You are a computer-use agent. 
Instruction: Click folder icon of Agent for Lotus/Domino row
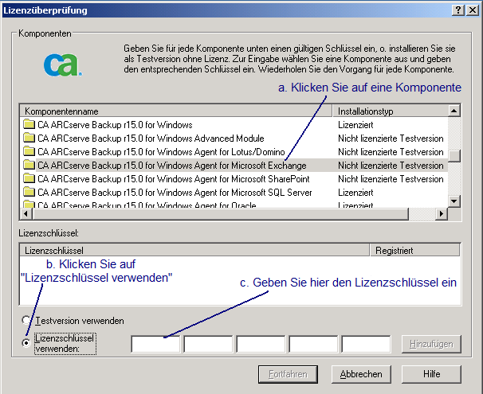[x=29, y=152]
